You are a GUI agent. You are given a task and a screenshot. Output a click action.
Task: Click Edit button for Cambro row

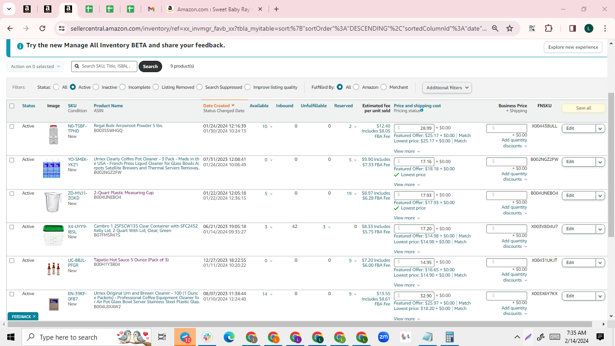[x=579, y=229]
